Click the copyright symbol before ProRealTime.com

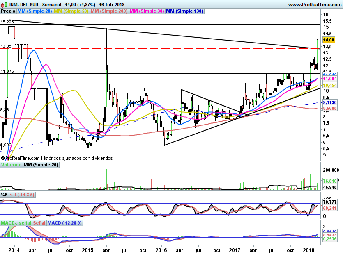[3, 158]
